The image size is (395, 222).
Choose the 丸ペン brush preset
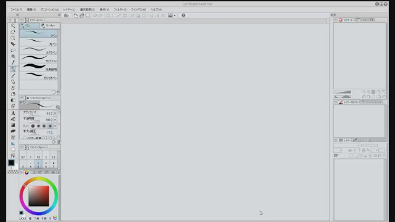tap(38, 42)
